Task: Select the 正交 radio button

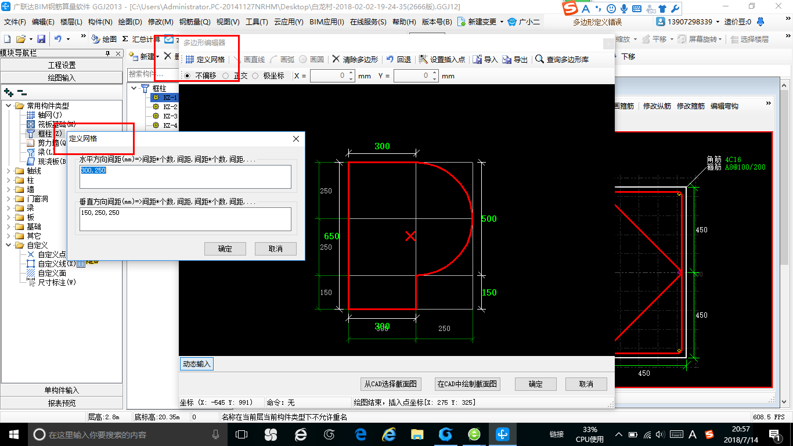Action: point(235,75)
